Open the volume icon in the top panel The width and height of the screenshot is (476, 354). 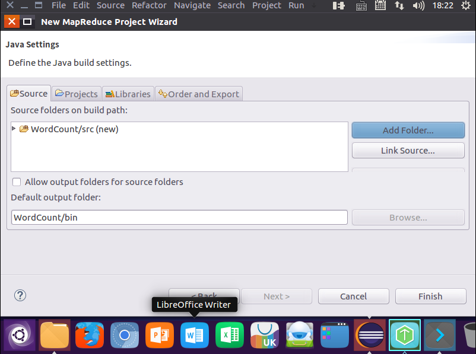point(417,6)
